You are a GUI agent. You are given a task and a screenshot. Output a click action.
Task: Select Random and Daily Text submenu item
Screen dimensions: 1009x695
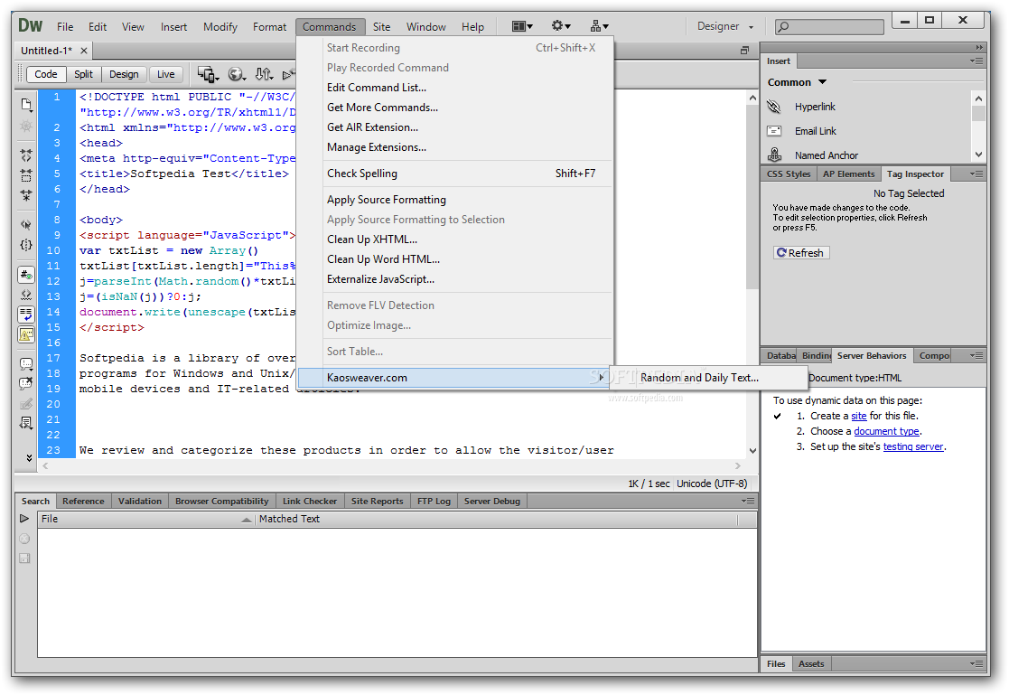708,378
